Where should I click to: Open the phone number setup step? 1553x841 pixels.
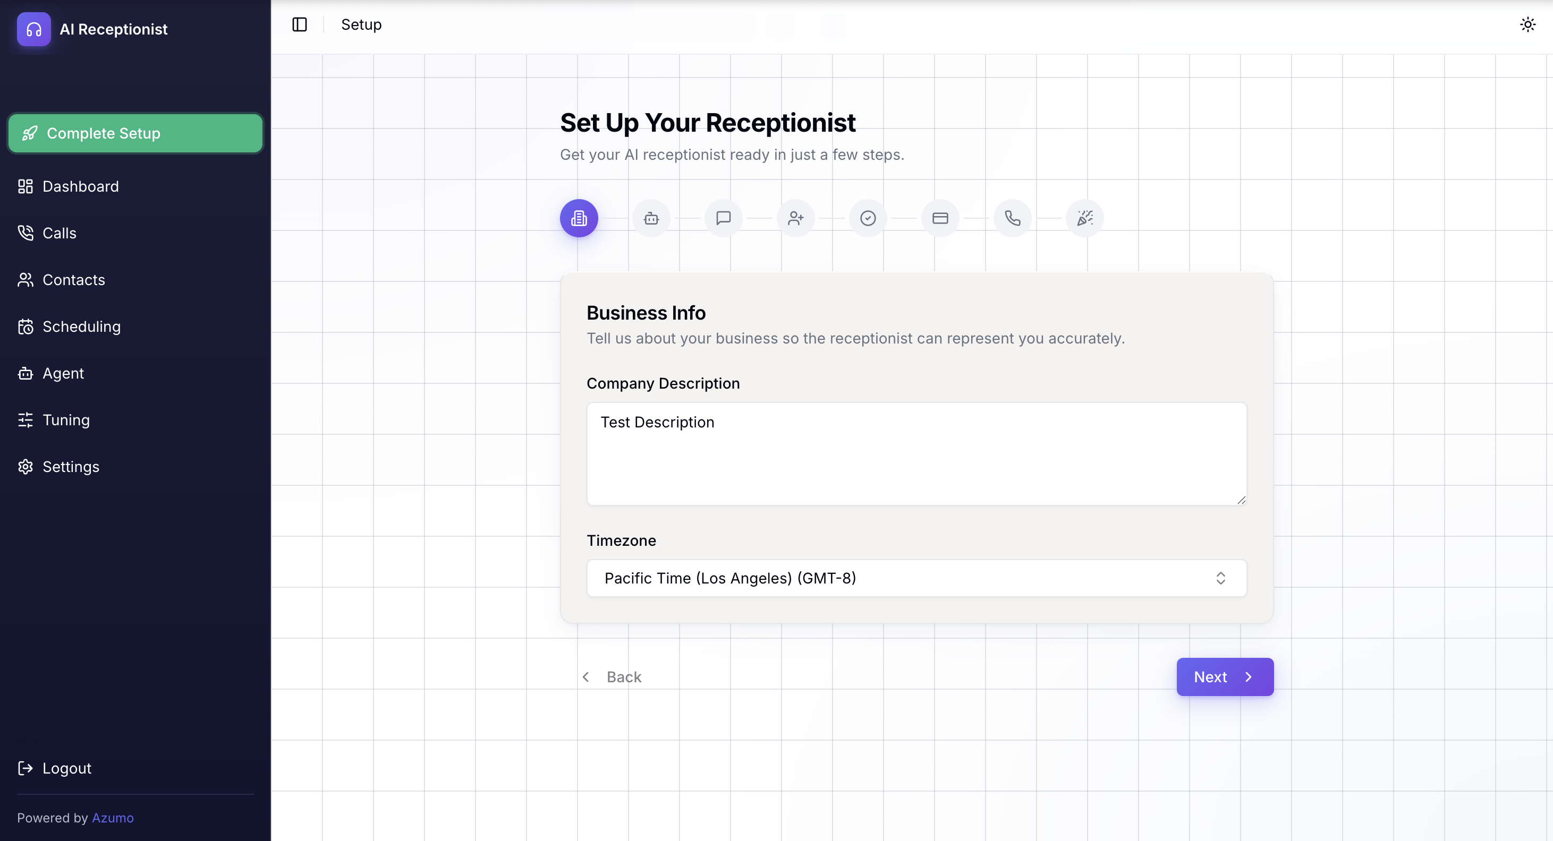click(x=1012, y=218)
